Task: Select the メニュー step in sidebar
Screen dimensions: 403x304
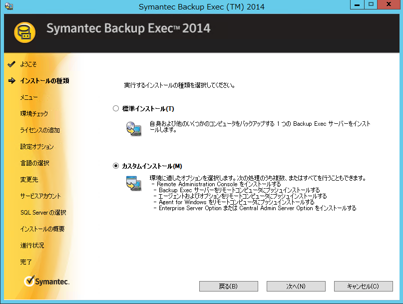Action: (x=29, y=97)
